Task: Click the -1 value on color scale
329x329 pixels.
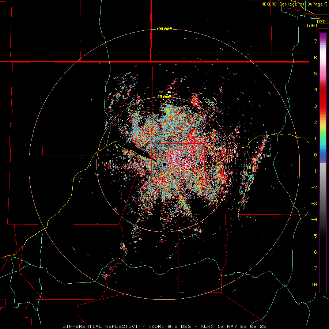Action: pyautogui.click(x=314, y=171)
